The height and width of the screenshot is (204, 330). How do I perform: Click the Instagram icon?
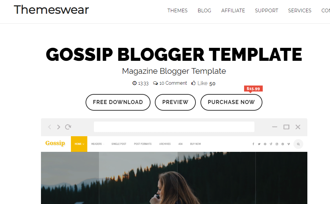(277, 144)
